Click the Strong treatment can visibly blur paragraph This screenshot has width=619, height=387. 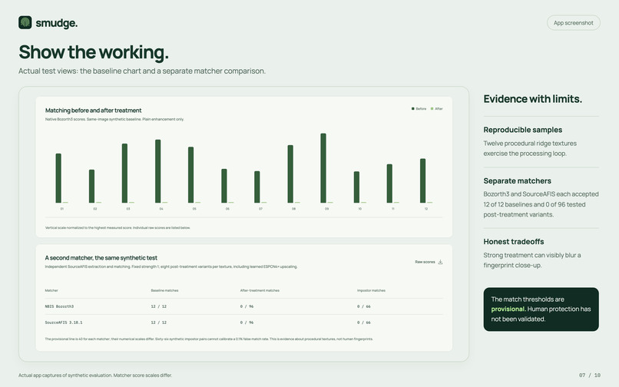pos(532,260)
